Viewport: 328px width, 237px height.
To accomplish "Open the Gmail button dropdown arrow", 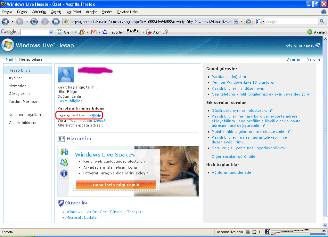I will pyautogui.click(x=99, y=32).
